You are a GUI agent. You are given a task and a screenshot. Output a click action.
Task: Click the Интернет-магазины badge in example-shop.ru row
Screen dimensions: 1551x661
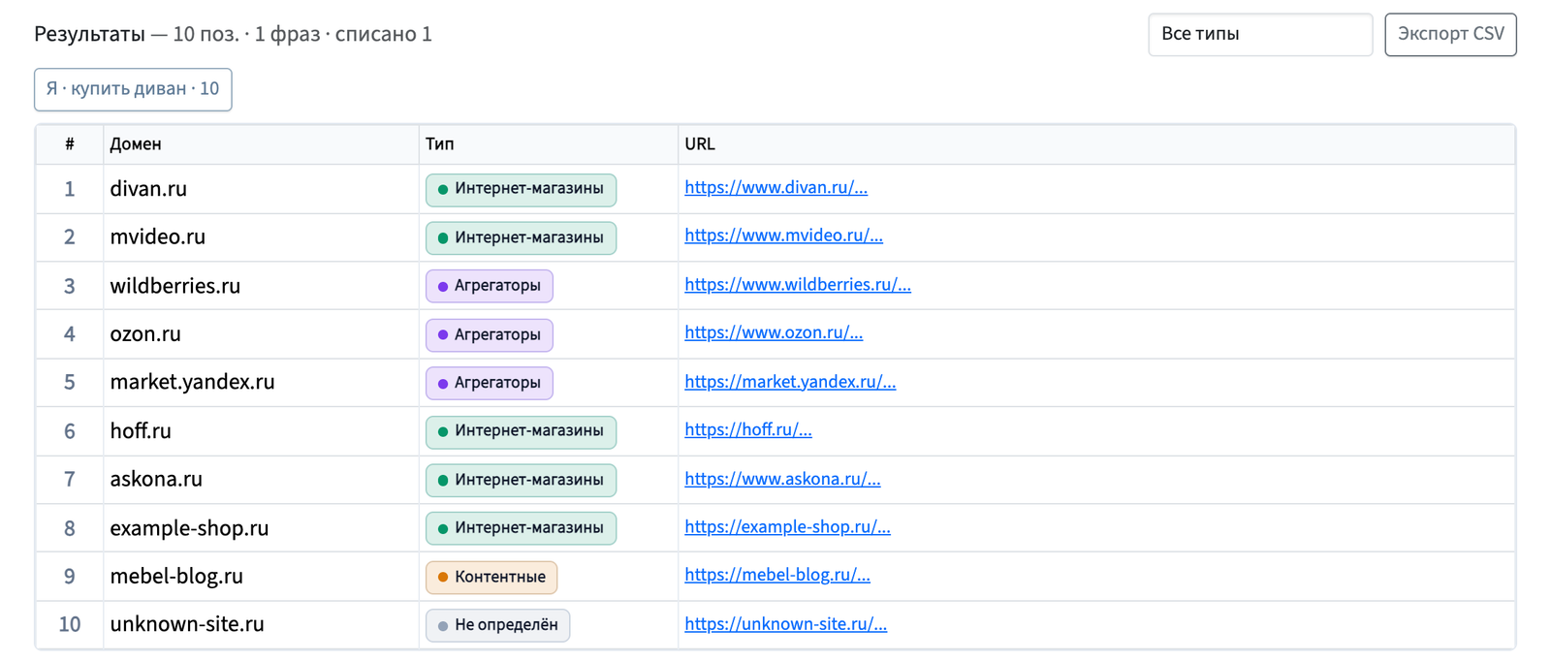[x=521, y=528]
